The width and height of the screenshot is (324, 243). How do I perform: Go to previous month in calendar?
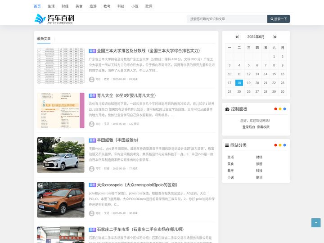(237, 37)
